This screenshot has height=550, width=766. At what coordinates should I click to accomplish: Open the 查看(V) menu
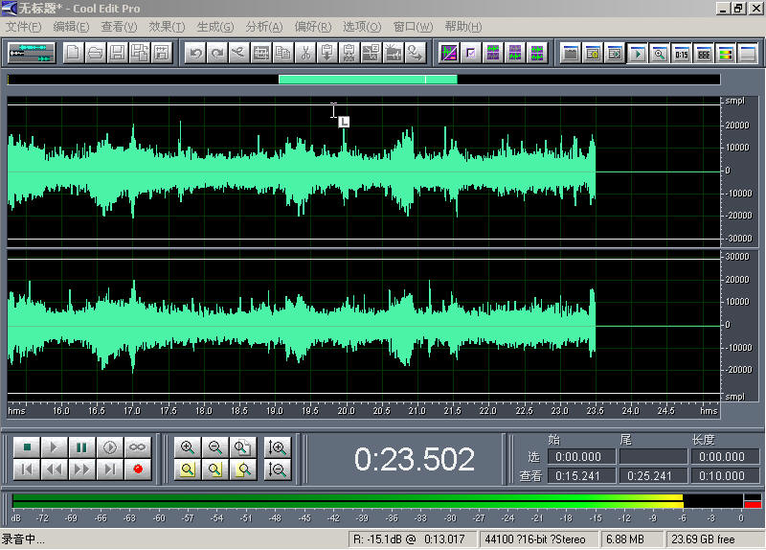tap(119, 27)
